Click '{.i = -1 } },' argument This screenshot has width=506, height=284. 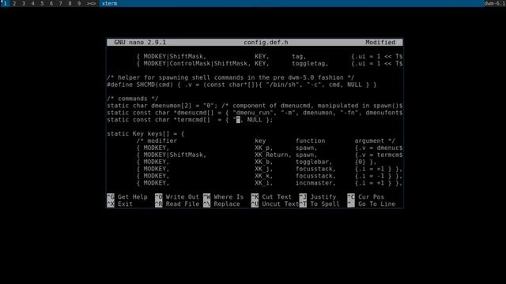379,176
